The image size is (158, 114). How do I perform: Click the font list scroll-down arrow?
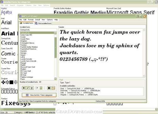coord(55,79)
